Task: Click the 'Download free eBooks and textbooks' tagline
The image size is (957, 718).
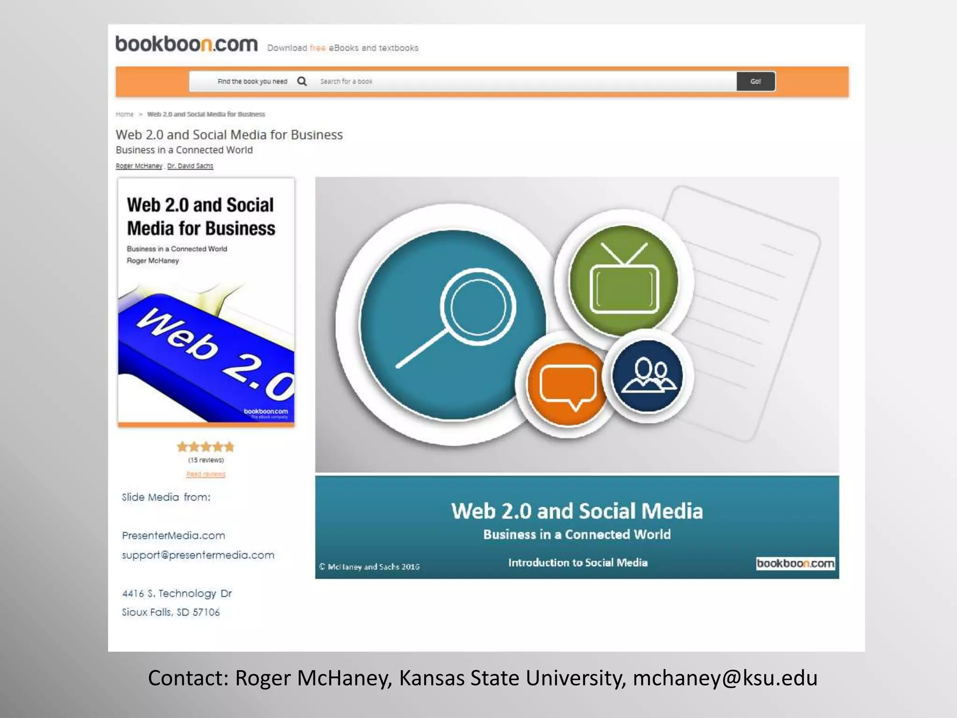Action: (343, 48)
